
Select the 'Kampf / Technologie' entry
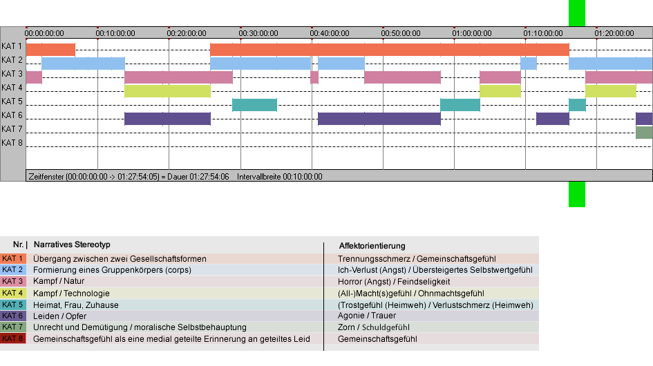pyautogui.click(x=71, y=293)
